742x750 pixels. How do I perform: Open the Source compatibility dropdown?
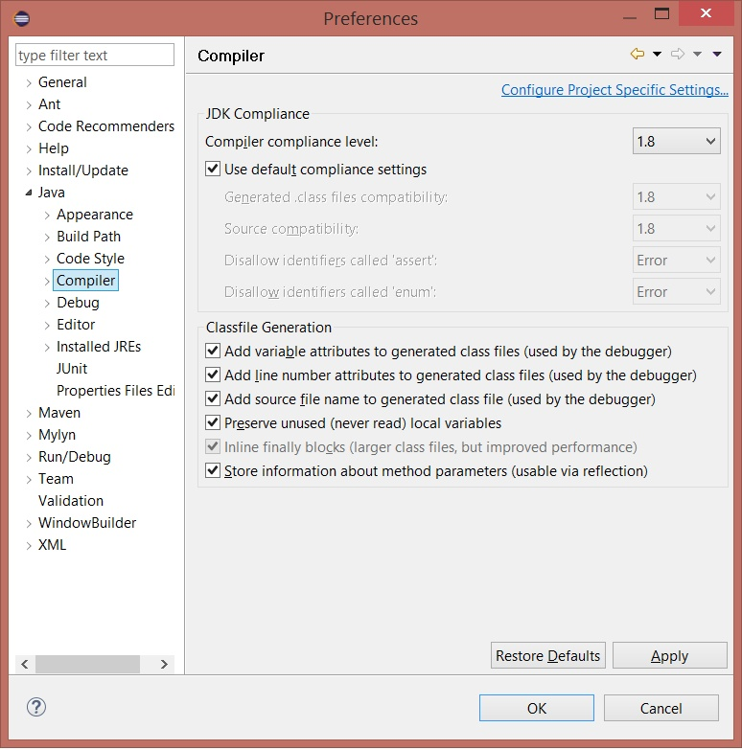coord(677,228)
